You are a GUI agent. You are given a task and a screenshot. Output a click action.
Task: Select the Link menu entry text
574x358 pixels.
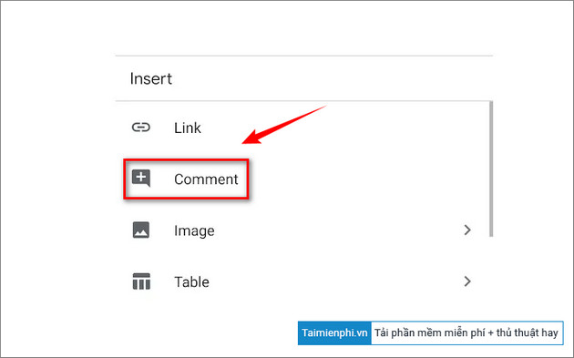tap(188, 128)
